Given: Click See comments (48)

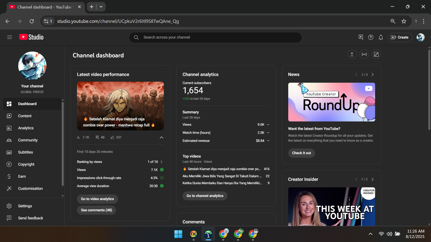Looking at the screenshot, I should click(96, 210).
